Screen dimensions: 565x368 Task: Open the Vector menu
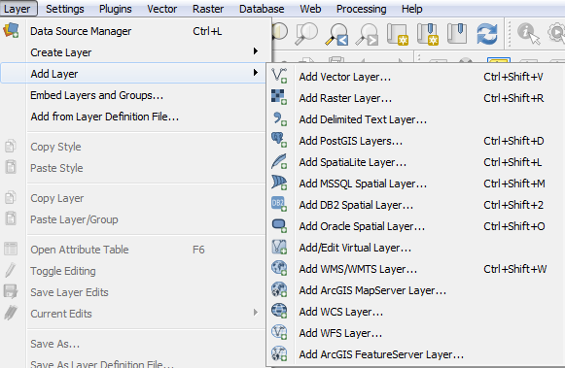point(161,9)
